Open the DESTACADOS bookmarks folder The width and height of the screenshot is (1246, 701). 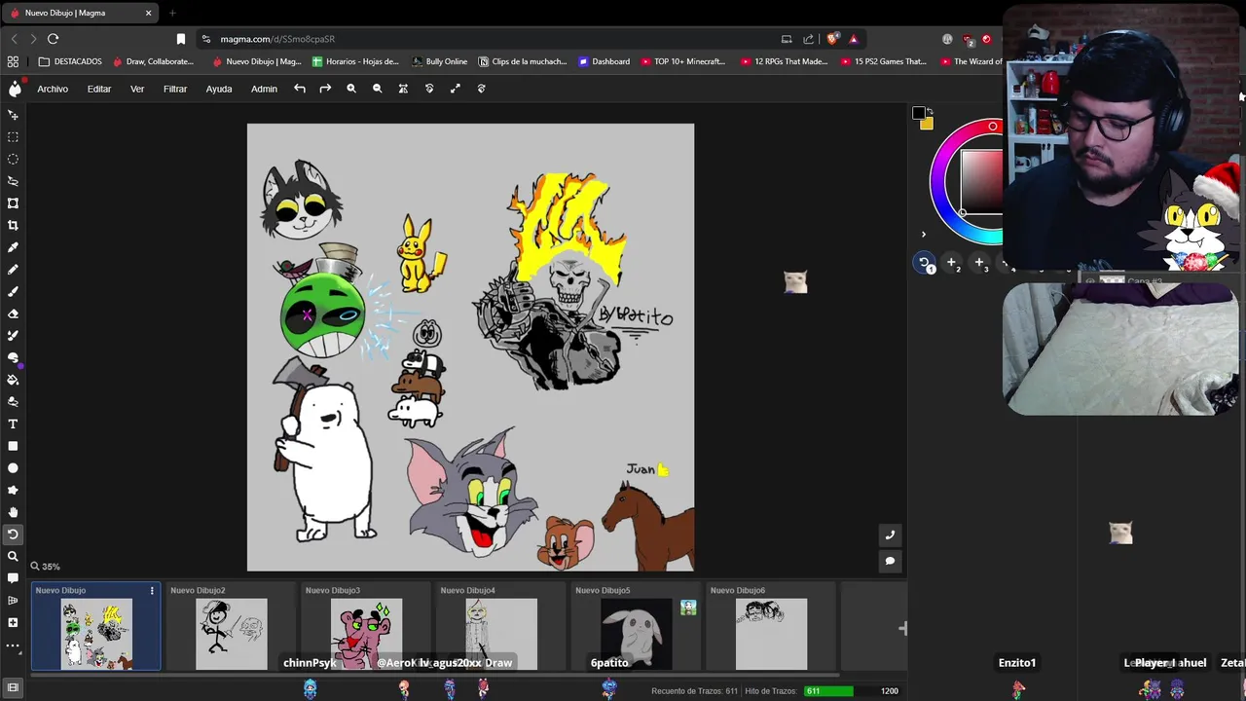70,61
